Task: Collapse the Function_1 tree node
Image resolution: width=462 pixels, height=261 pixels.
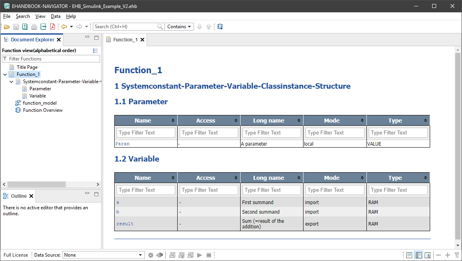Action: click(5, 74)
